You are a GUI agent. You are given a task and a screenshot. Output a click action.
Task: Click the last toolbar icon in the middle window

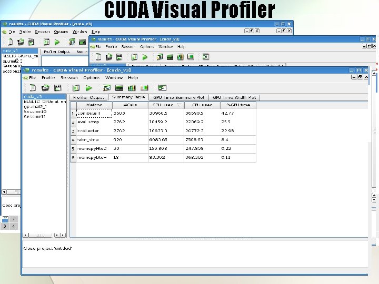tap(205, 57)
